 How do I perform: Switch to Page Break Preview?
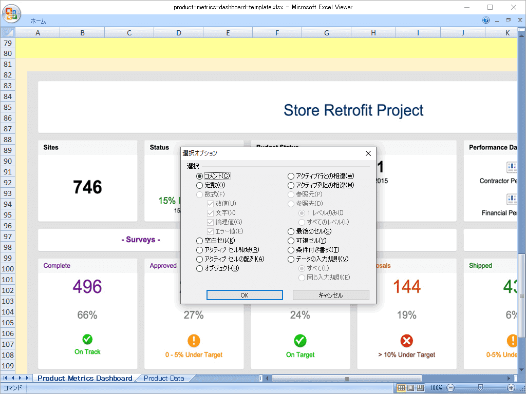(x=420, y=388)
